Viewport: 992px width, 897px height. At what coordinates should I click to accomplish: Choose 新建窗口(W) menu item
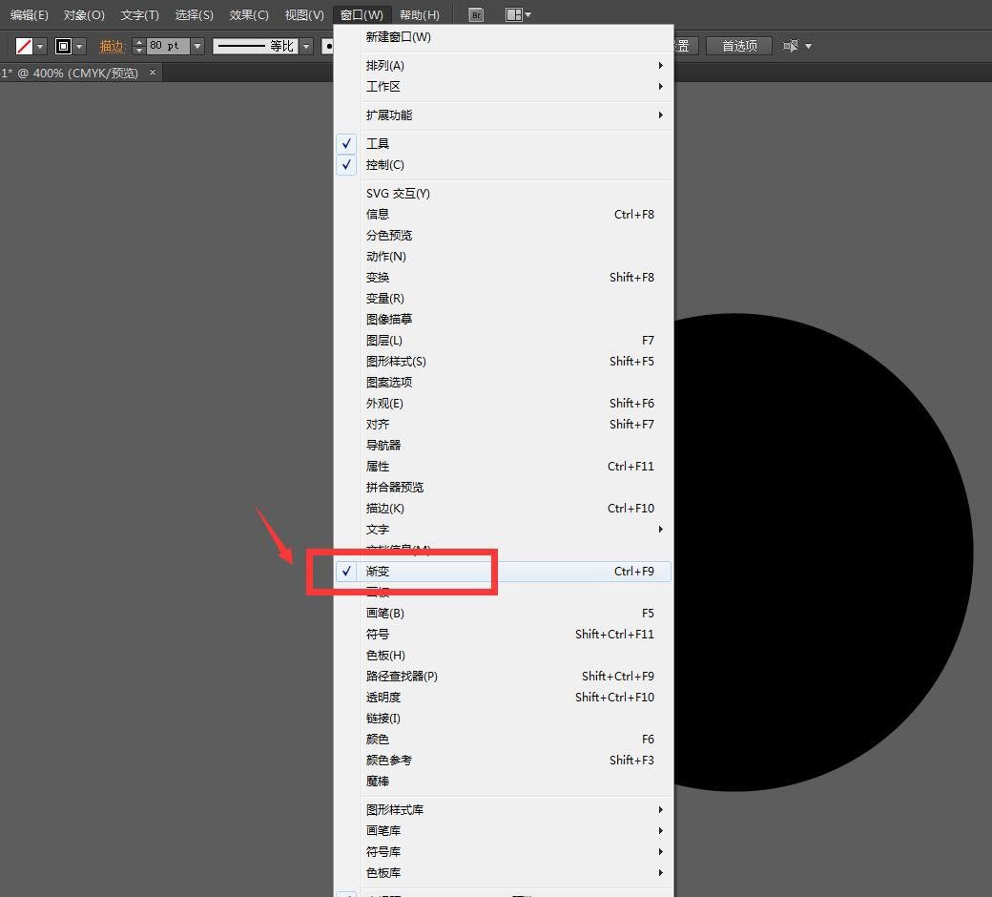(503, 37)
